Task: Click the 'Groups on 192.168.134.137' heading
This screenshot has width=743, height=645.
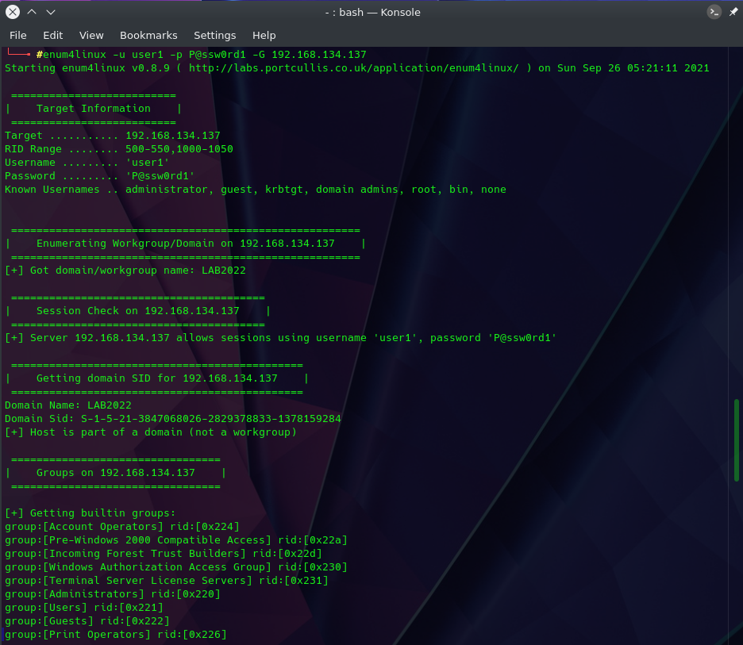Action: pyautogui.click(x=116, y=473)
